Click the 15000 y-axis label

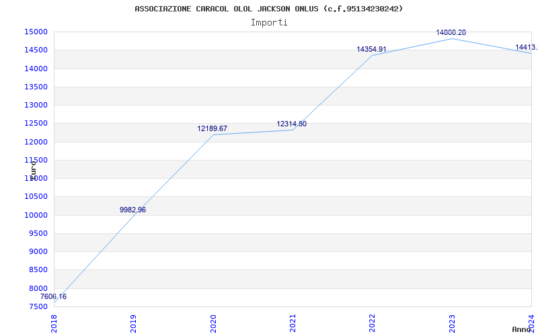(x=36, y=32)
